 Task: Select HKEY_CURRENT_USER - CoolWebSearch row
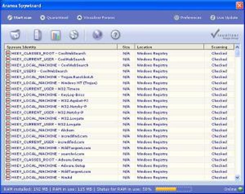(x=120, y=59)
